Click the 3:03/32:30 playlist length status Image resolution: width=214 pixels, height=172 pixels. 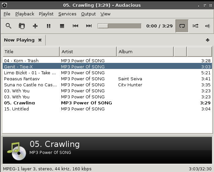point(200,169)
